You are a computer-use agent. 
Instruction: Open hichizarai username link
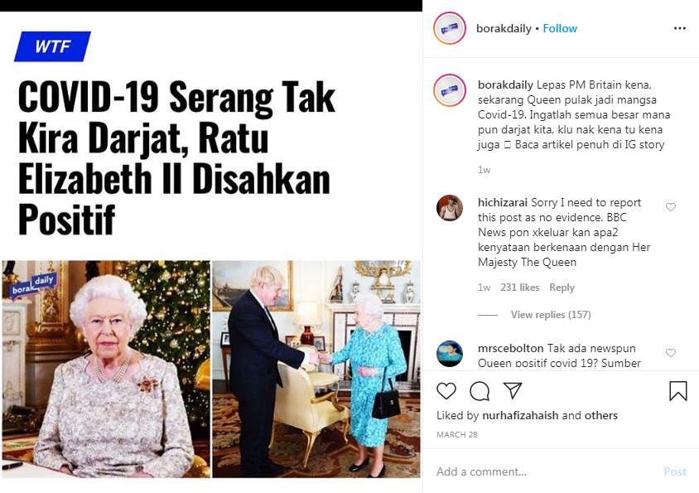(503, 202)
